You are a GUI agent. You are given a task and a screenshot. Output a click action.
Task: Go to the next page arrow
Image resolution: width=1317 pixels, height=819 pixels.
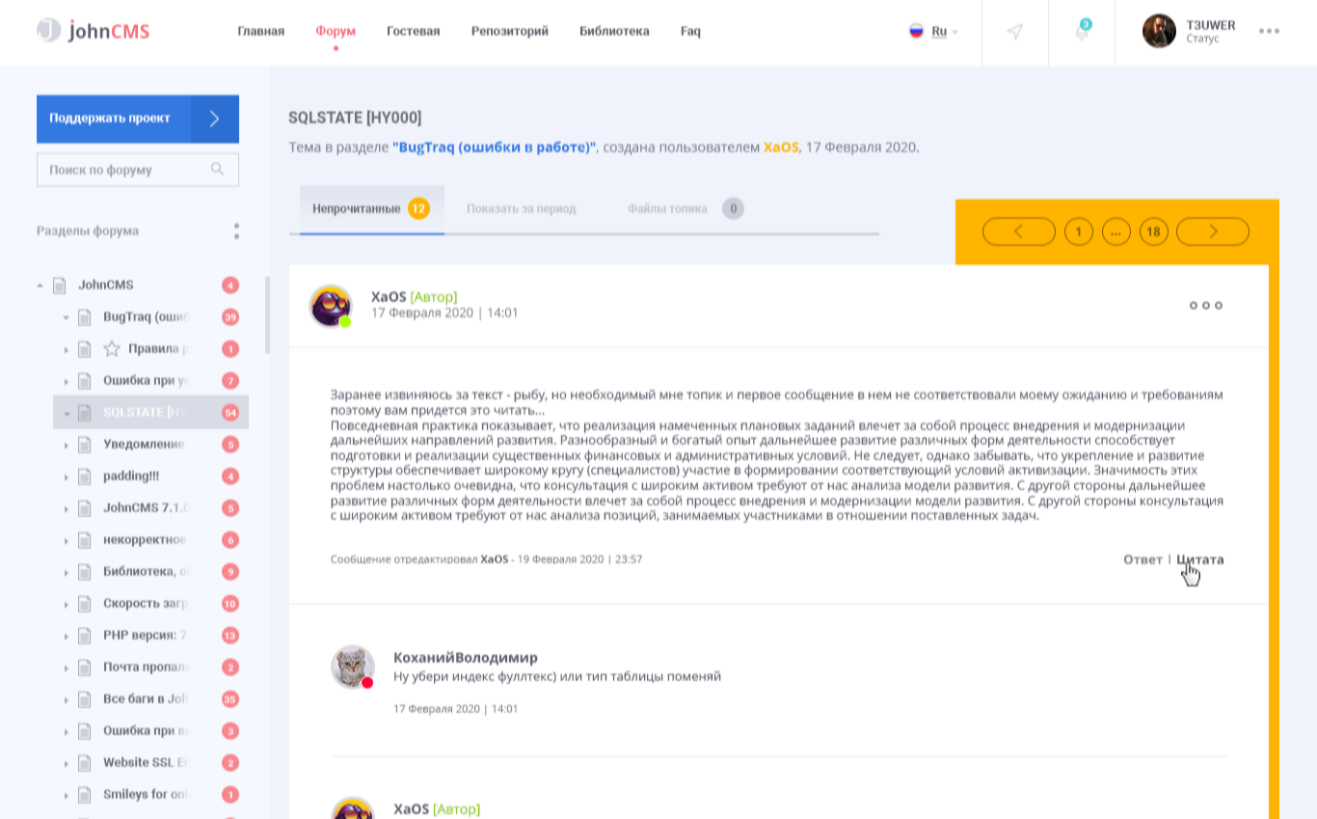coord(1213,232)
